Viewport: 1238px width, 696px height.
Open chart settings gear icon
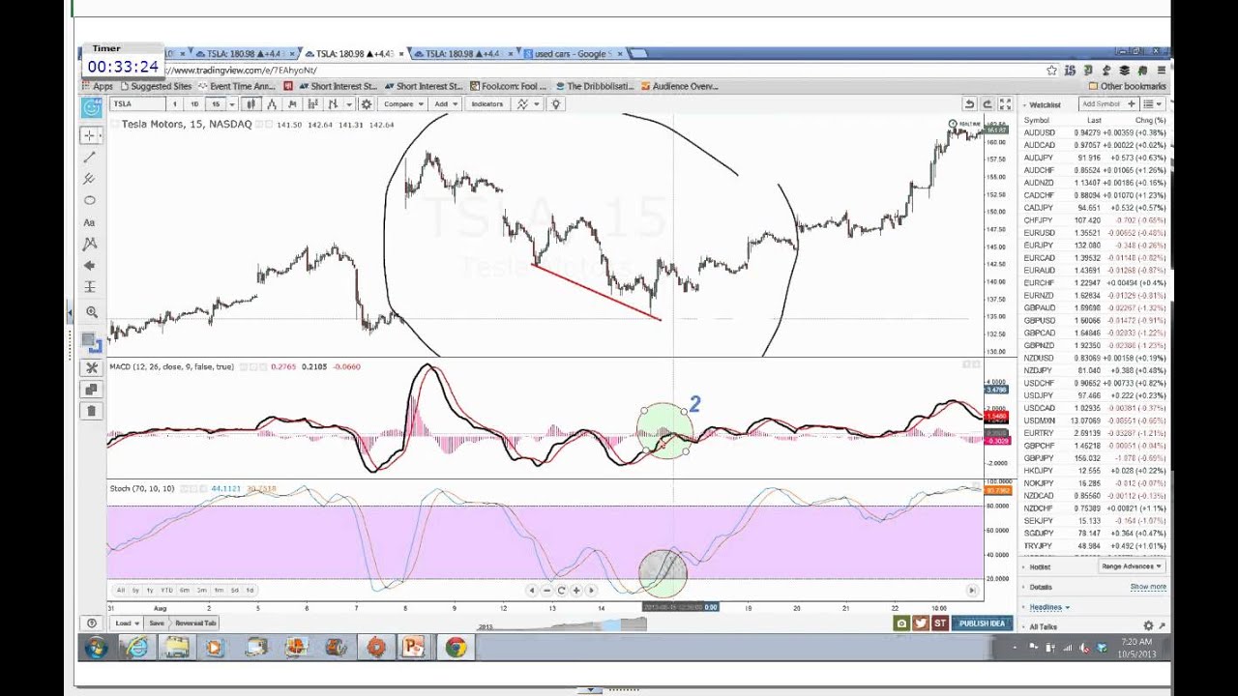tap(366, 103)
